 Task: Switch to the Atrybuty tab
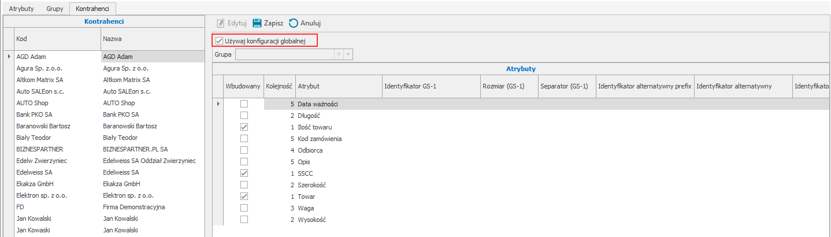coord(21,9)
